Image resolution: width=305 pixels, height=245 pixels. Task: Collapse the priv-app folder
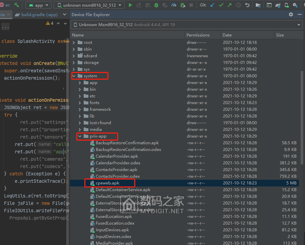[80, 136]
